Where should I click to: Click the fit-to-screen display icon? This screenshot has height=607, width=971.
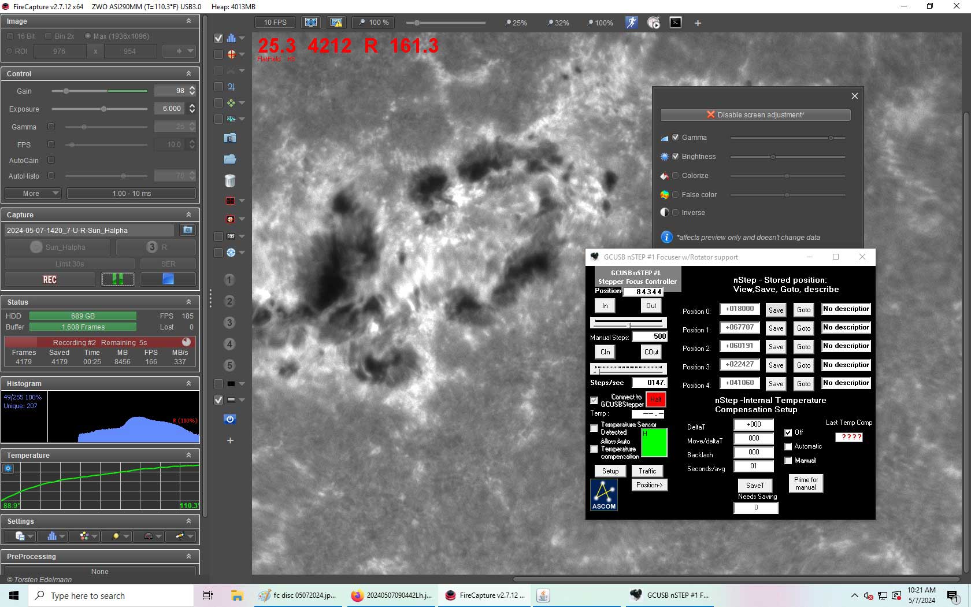click(x=311, y=23)
